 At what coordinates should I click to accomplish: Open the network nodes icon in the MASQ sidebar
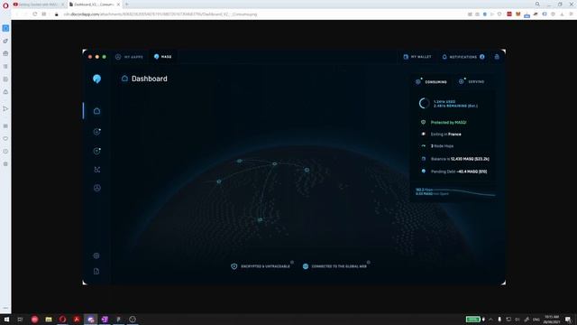pos(96,170)
